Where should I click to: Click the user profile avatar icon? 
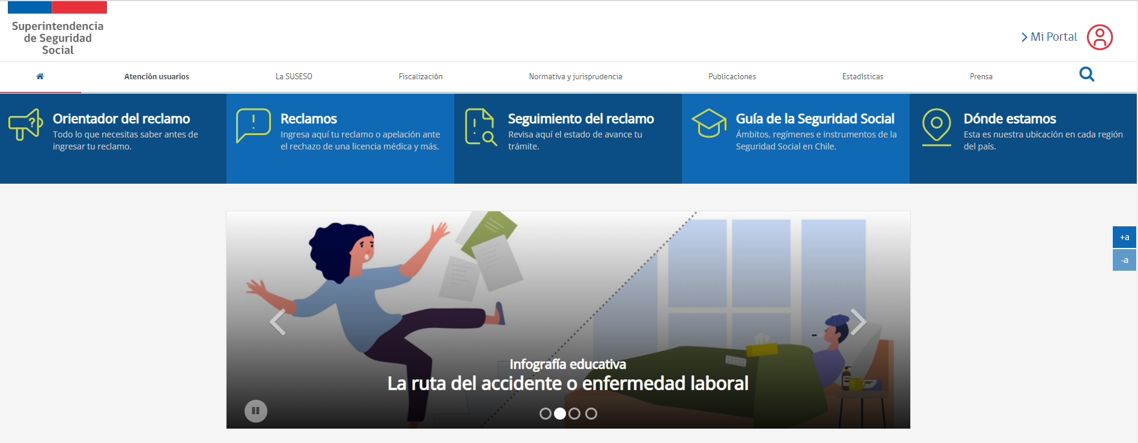(1100, 37)
